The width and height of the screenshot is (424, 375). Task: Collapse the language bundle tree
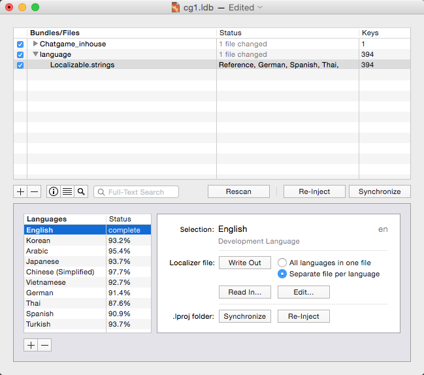click(x=36, y=55)
